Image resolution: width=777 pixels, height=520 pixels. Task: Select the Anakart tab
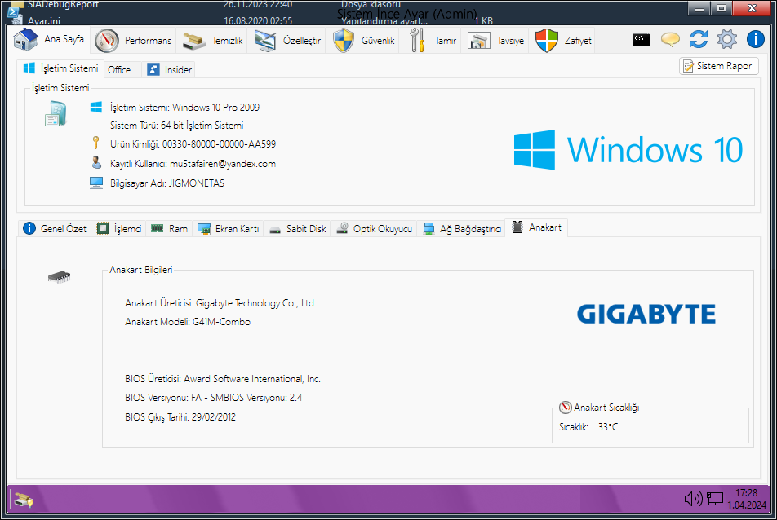(x=537, y=227)
